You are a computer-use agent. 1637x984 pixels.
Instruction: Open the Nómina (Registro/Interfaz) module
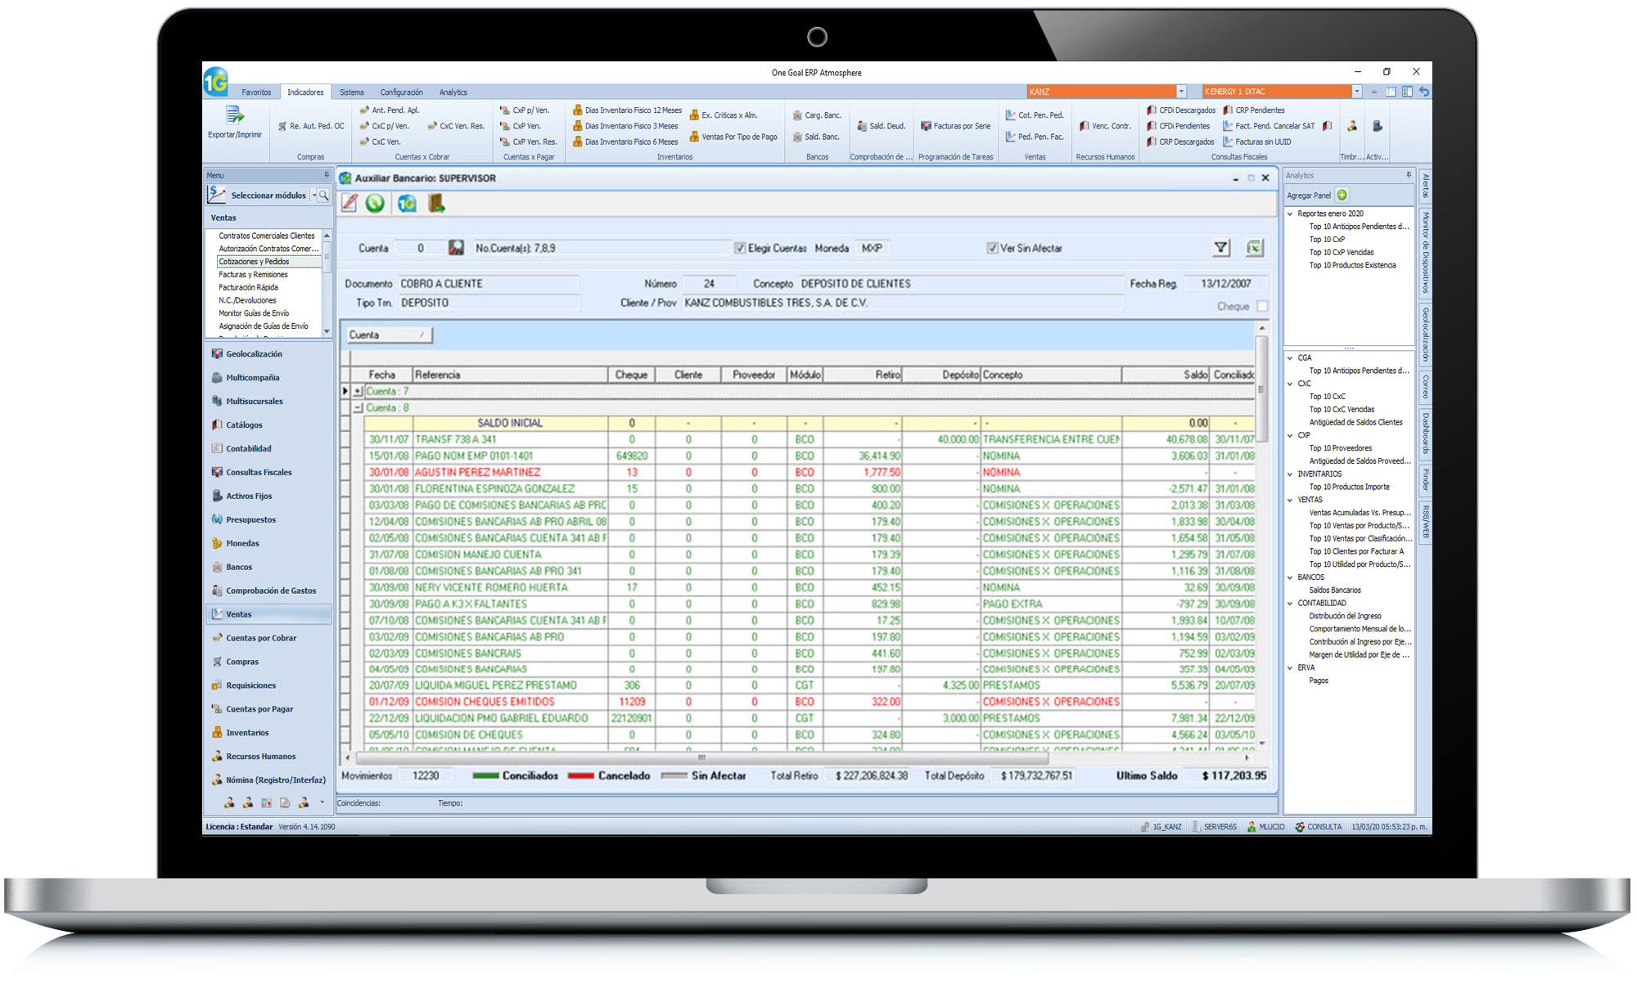click(x=268, y=781)
